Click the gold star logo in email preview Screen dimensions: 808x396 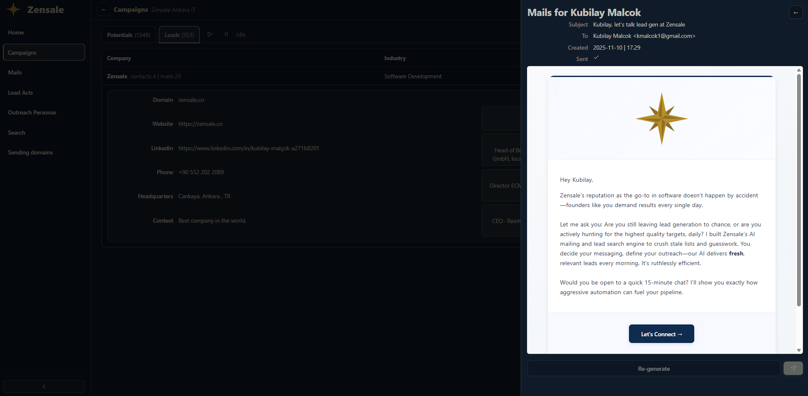661,119
